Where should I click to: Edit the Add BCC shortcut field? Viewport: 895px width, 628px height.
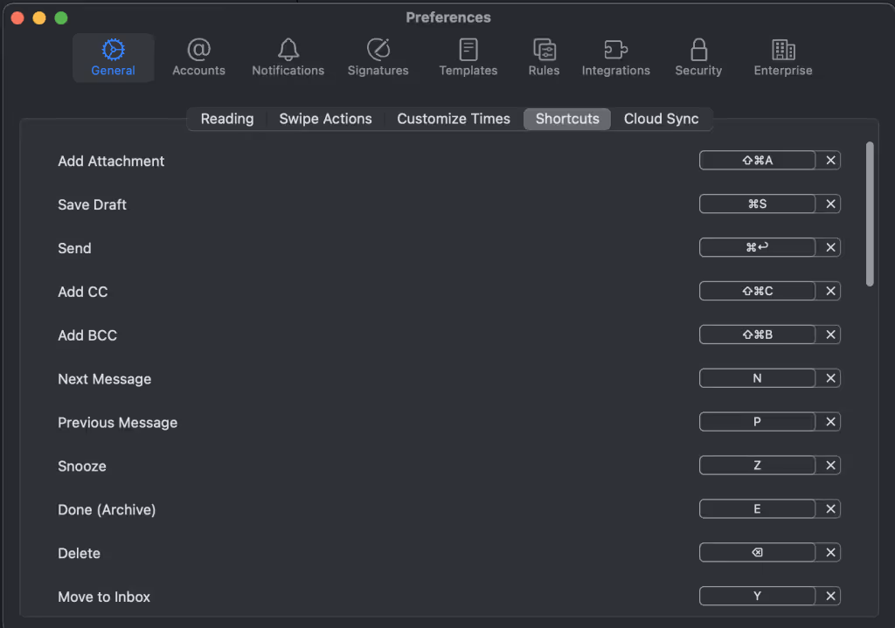(x=758, y=335)
